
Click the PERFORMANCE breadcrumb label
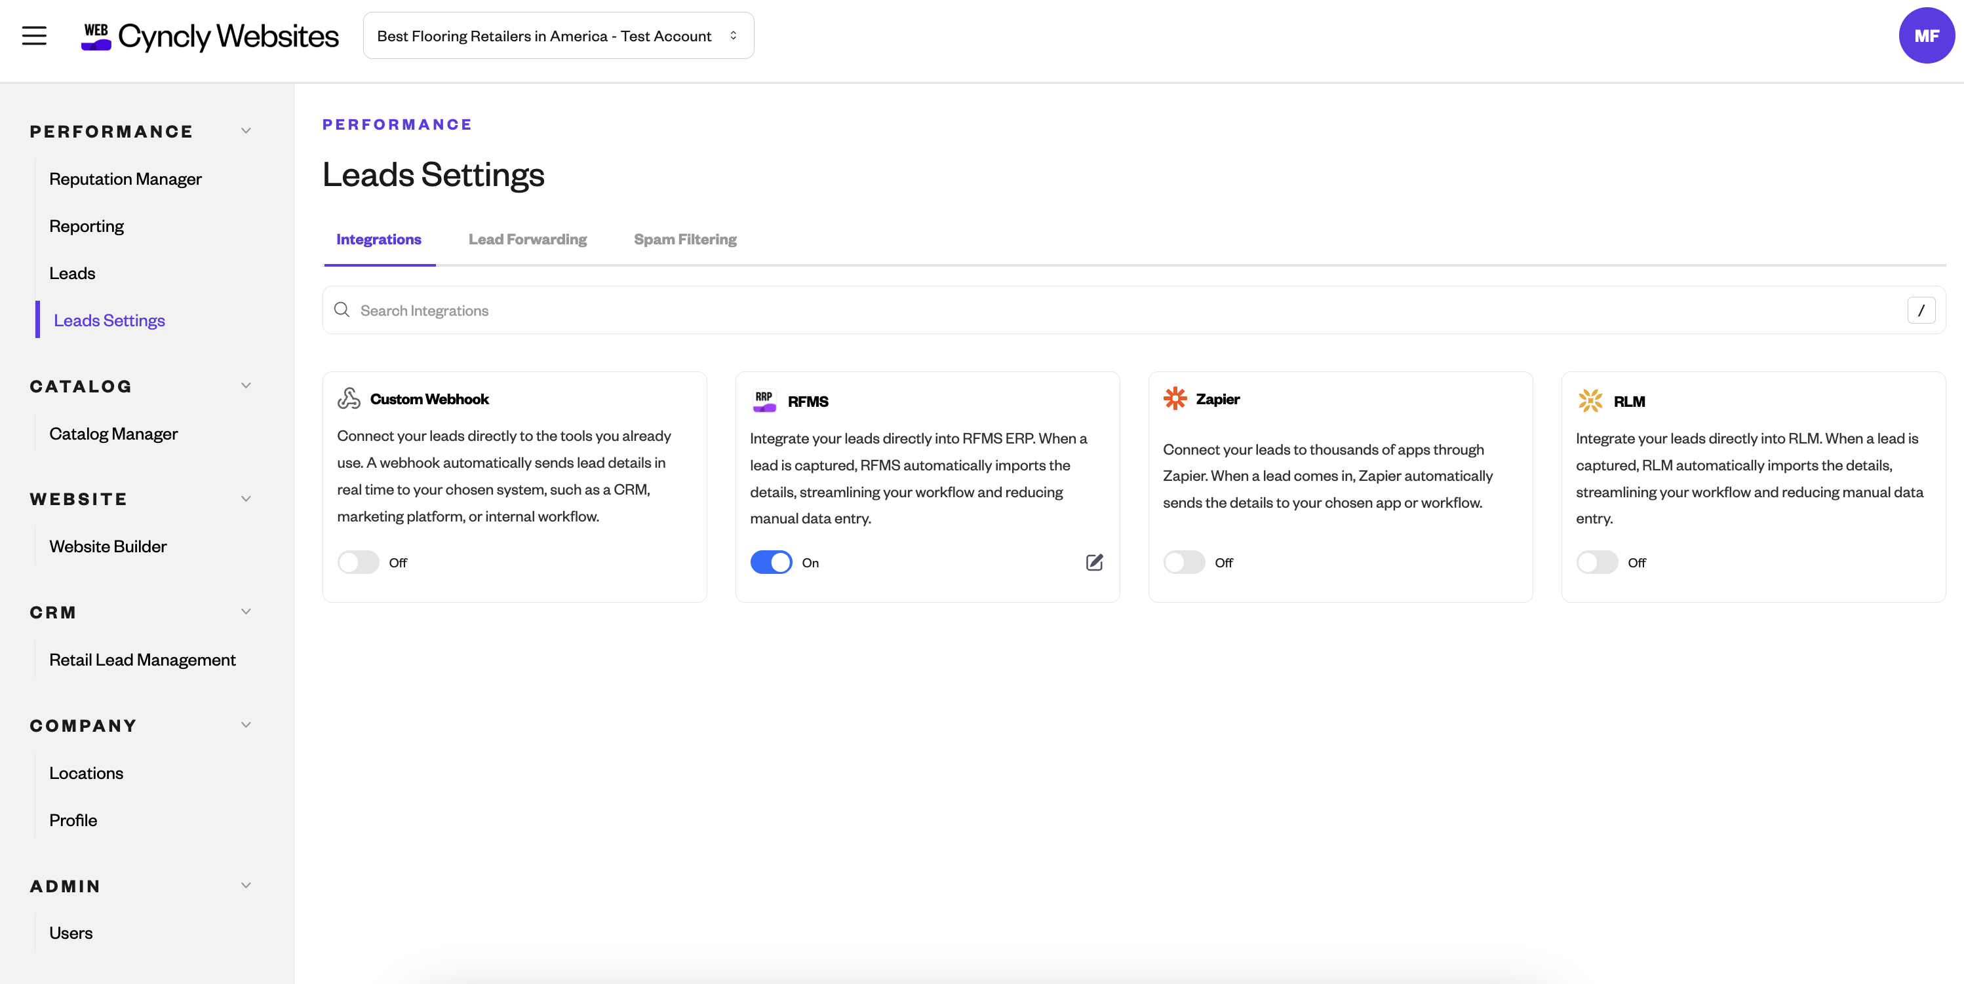click(397, 124)
